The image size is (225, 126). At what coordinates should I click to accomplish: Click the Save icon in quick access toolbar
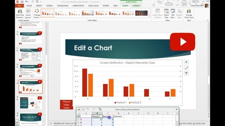[x=22, y=2]
